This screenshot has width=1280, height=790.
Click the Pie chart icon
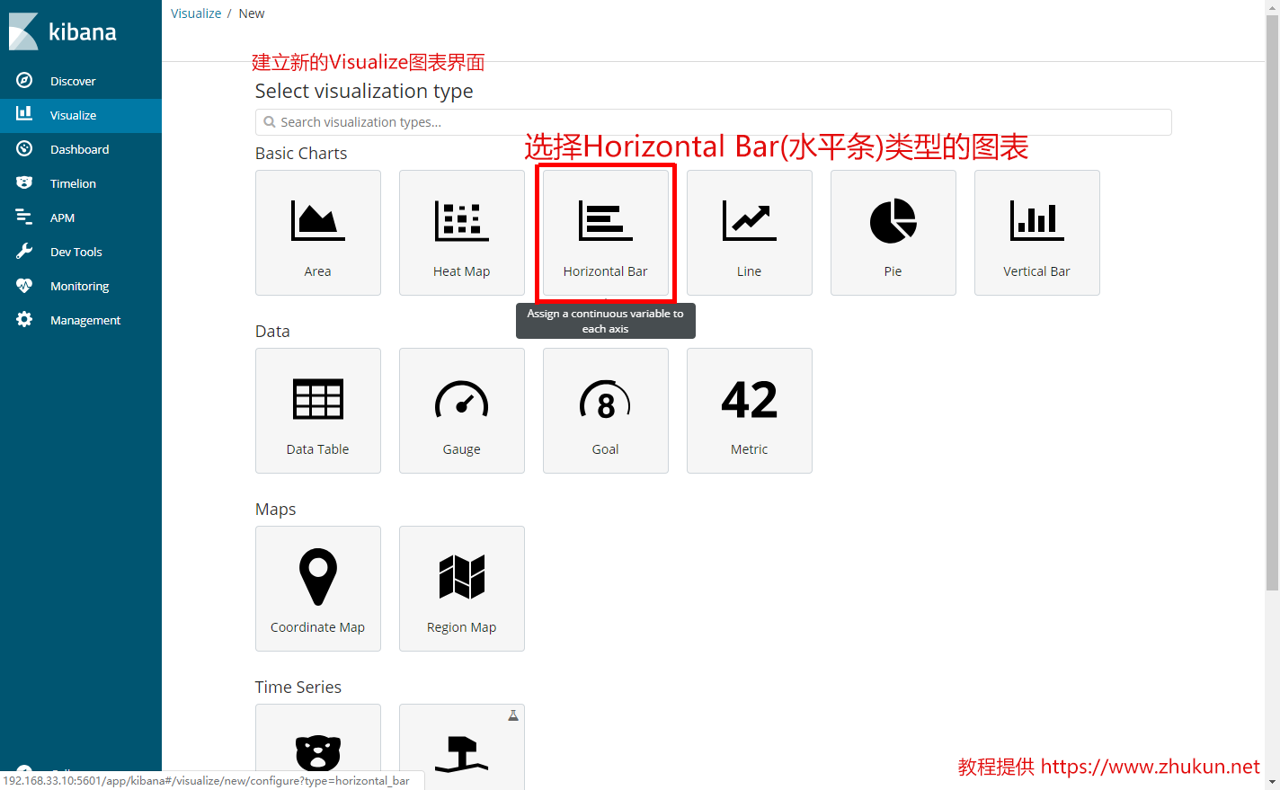pos(893,221)
